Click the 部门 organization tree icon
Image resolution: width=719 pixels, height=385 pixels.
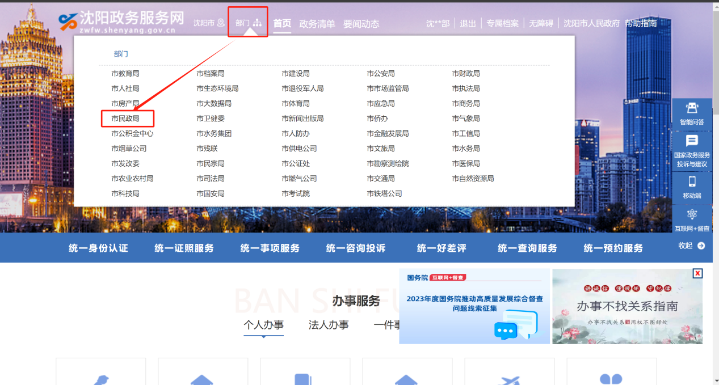pos(257,23)
